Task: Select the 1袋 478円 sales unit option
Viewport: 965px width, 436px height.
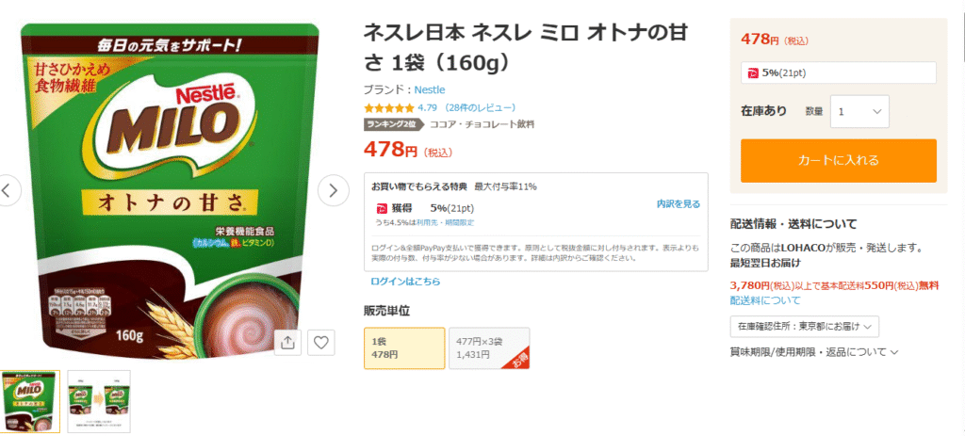Action: 404,348
